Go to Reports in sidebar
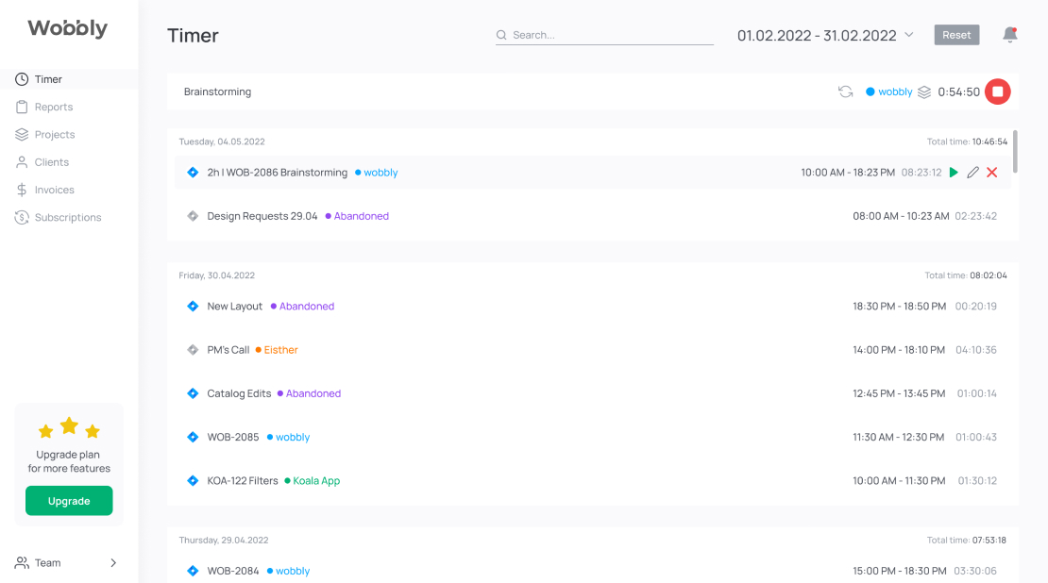Screen dimensions: 1048x583 [54, 107]
